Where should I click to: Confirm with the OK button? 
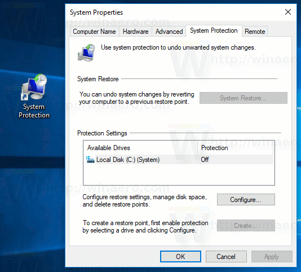point(180,256)
